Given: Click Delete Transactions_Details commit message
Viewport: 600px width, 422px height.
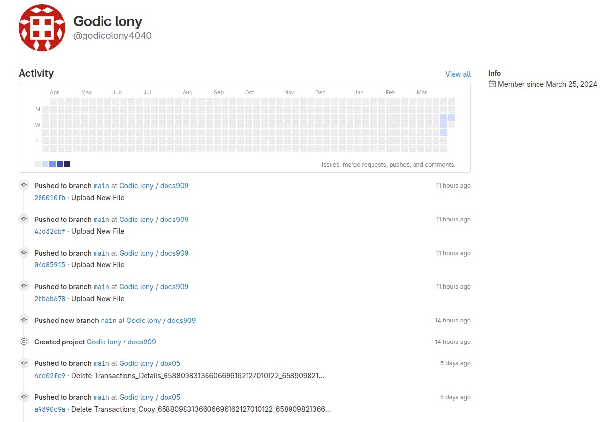Looking at the screenshot, I should [x=198, y=376].
